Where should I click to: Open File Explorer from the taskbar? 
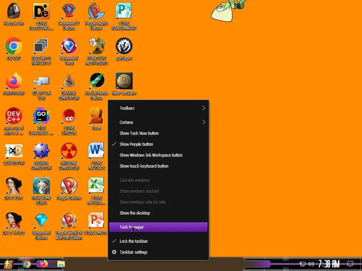[61, 264]
